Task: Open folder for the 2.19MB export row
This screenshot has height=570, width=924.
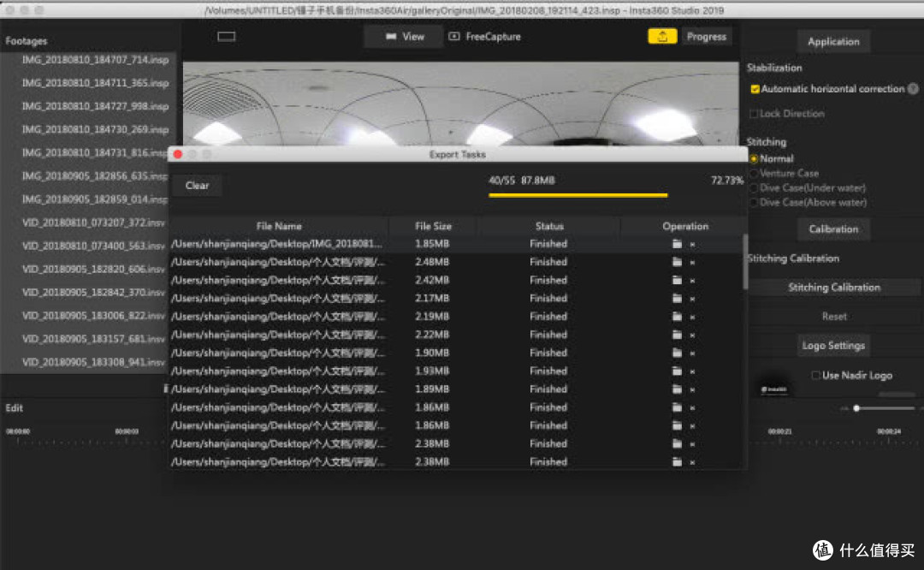Action: point(677,318)
